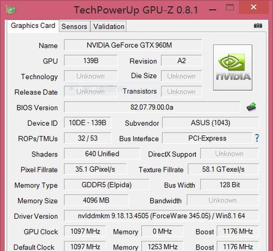The height and width of the screenshot is (251, 273).
Task: Click the BIOS Version field
Action: tap(152, 107)
